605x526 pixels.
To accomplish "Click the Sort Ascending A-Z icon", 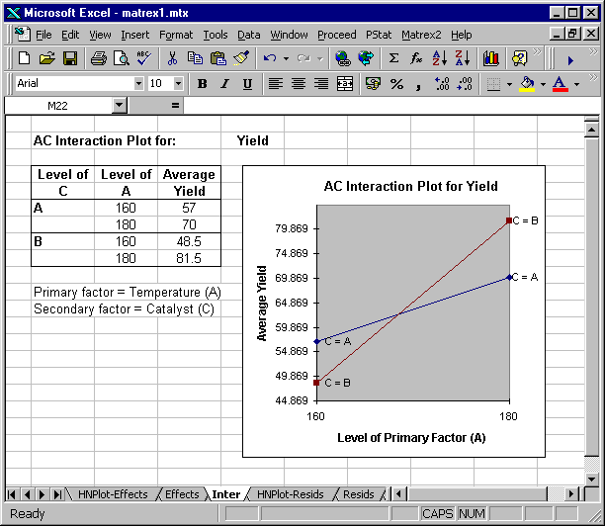I will tap(439, 58).
